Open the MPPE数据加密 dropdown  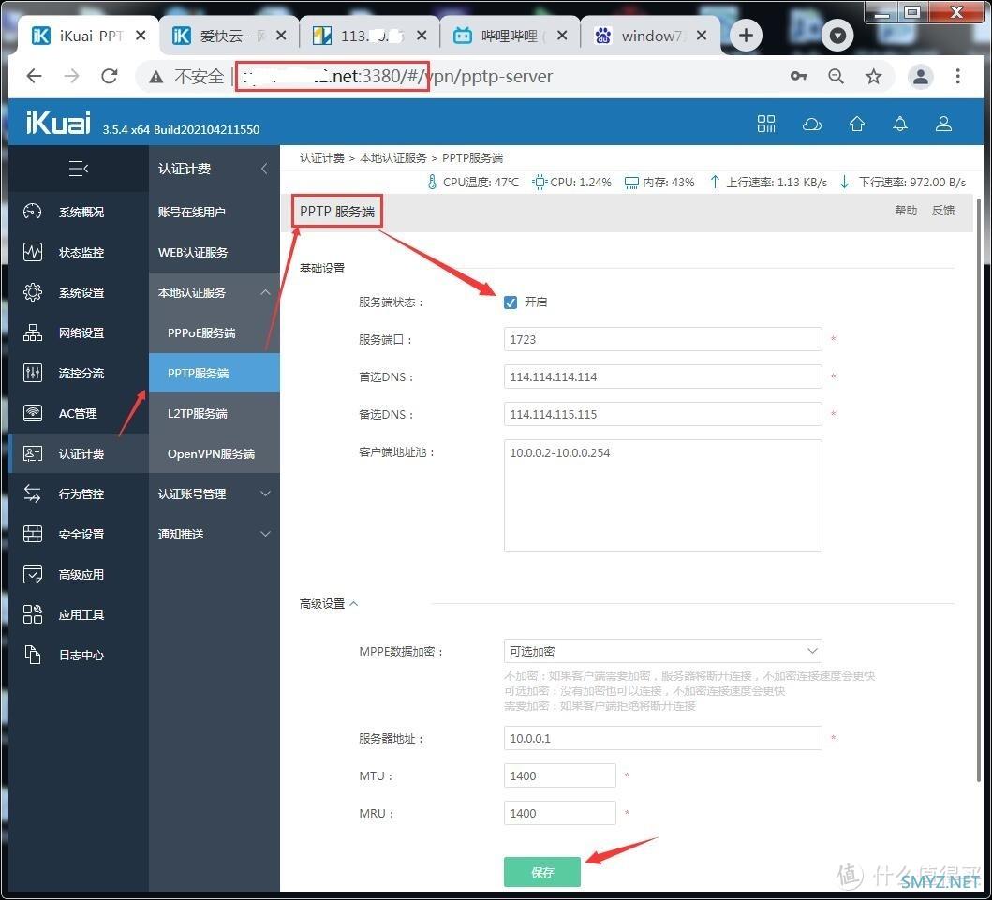click(x=662, y=651)
